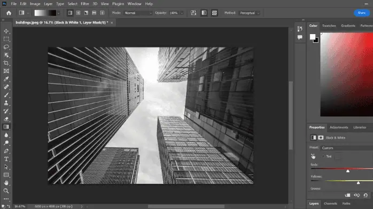This screenshot has height=209, width=373.
Task: Select the Rectangular Marquee tool
Action: [x=6, y=39]
